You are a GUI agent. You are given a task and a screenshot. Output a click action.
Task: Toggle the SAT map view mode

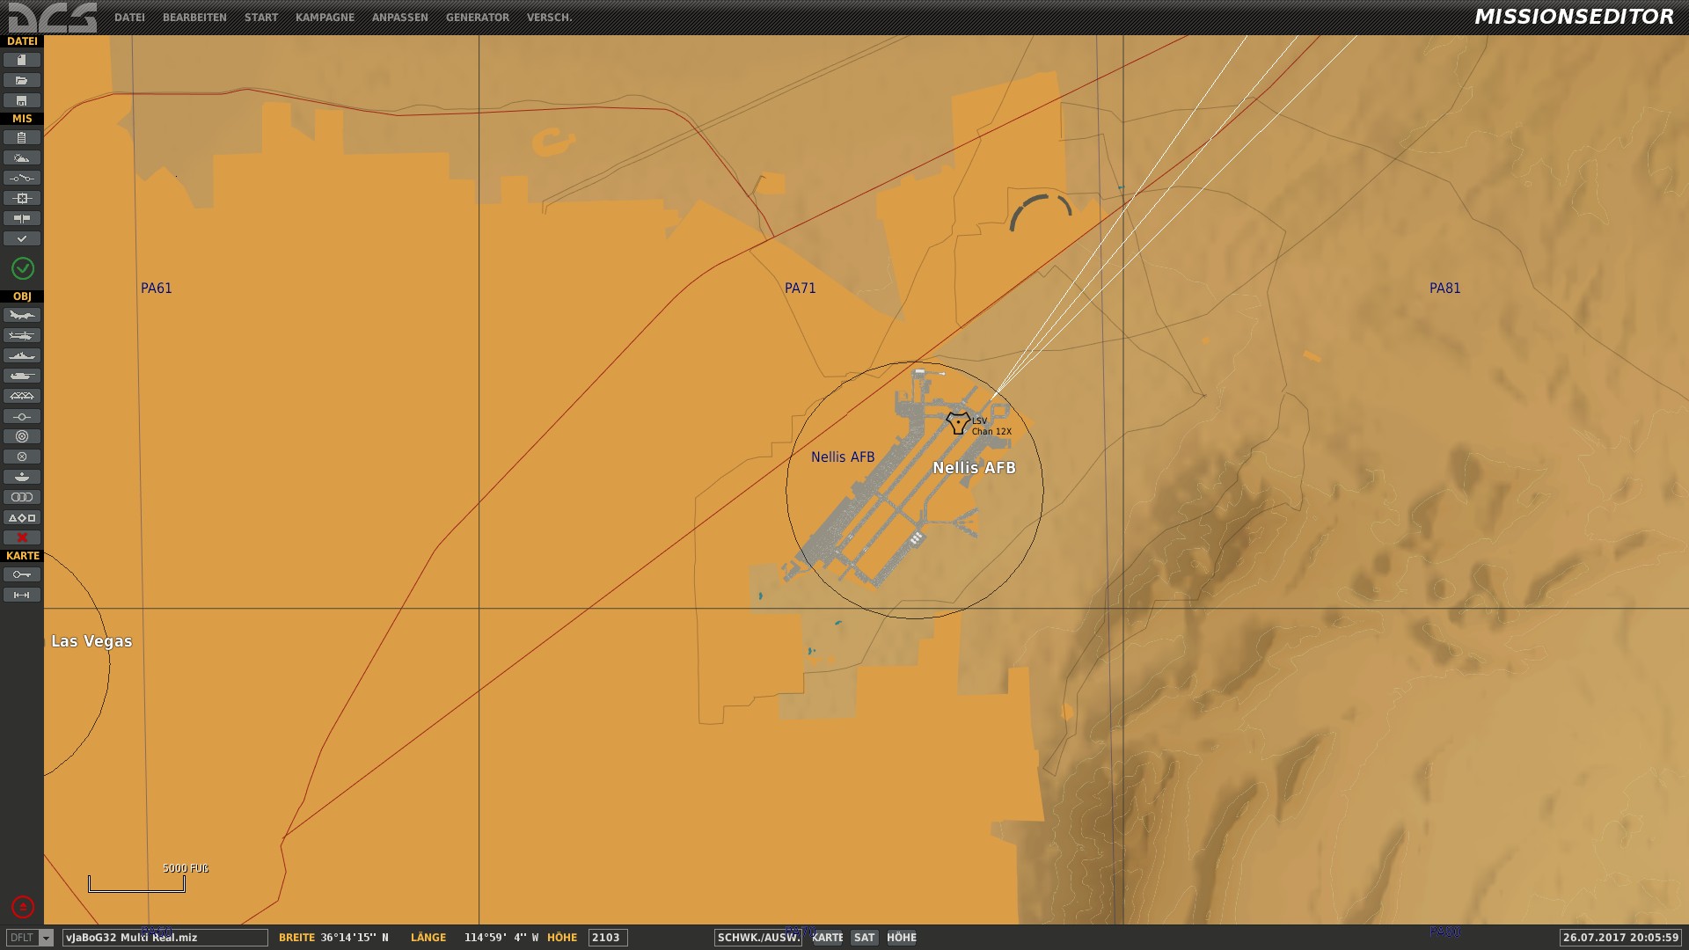pyautogui.click(x=864, y=938)
